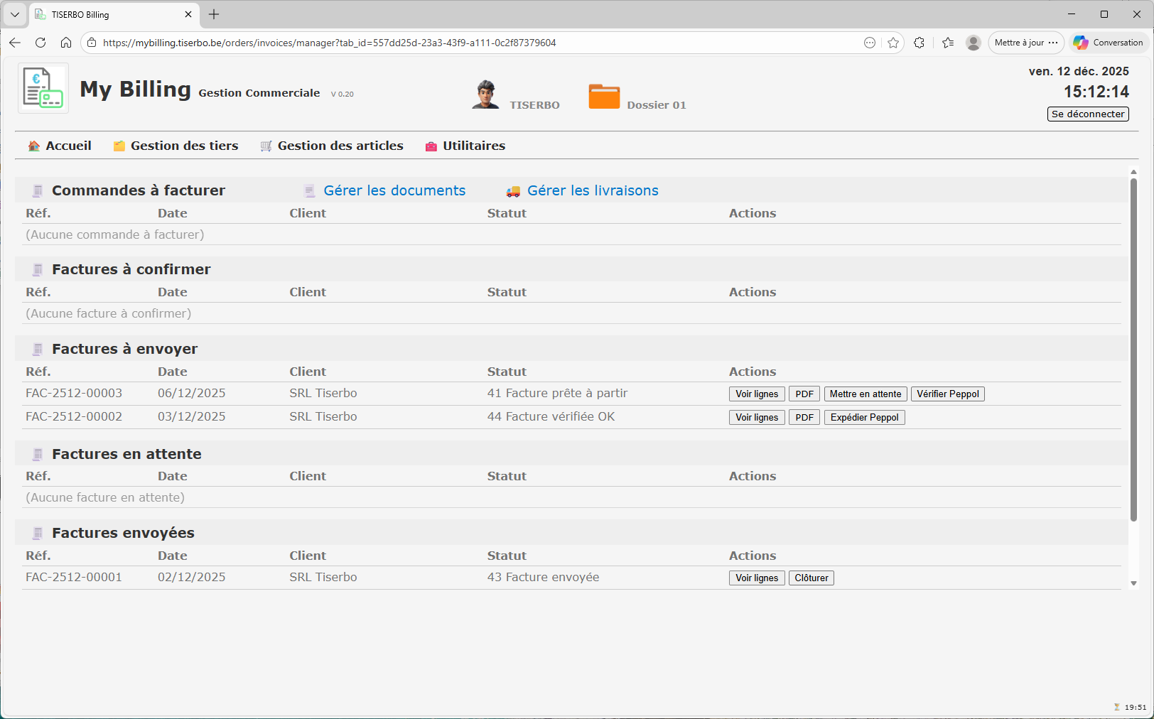Expédier Peppol for invoice FAC-2512-00002
The image size is (1154, 719).
click(864, 417)
